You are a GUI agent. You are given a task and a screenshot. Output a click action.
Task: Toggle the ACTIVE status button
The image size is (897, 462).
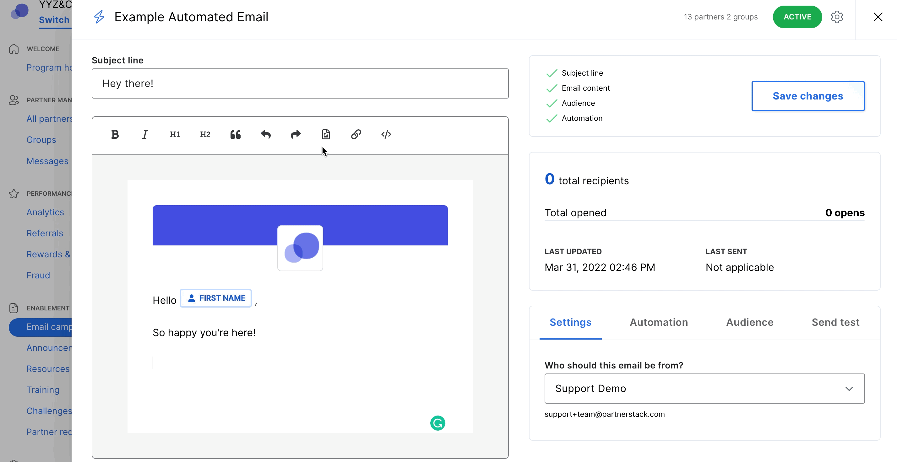(797, 17)
